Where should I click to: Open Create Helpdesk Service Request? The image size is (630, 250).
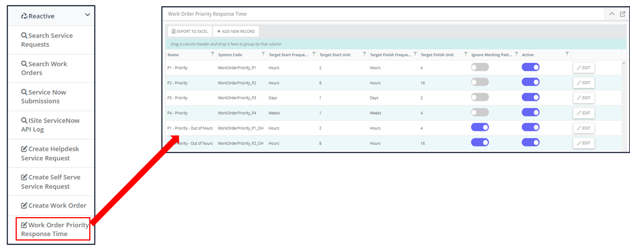click(51, 154)
